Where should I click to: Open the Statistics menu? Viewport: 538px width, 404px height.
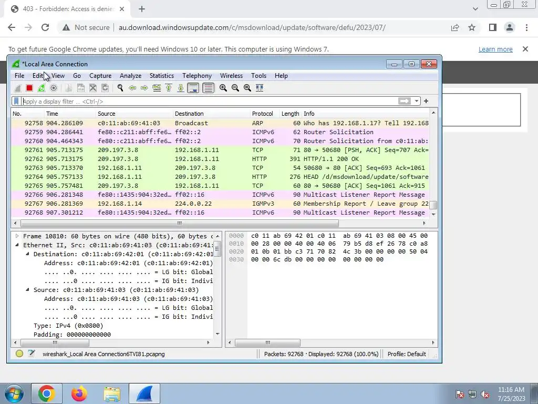coord(162,76)
